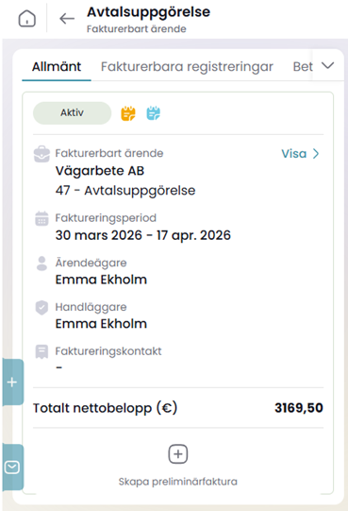Open the blue calendar note icon
This screenshot has height=511, width=348.
tap(154, 113)
